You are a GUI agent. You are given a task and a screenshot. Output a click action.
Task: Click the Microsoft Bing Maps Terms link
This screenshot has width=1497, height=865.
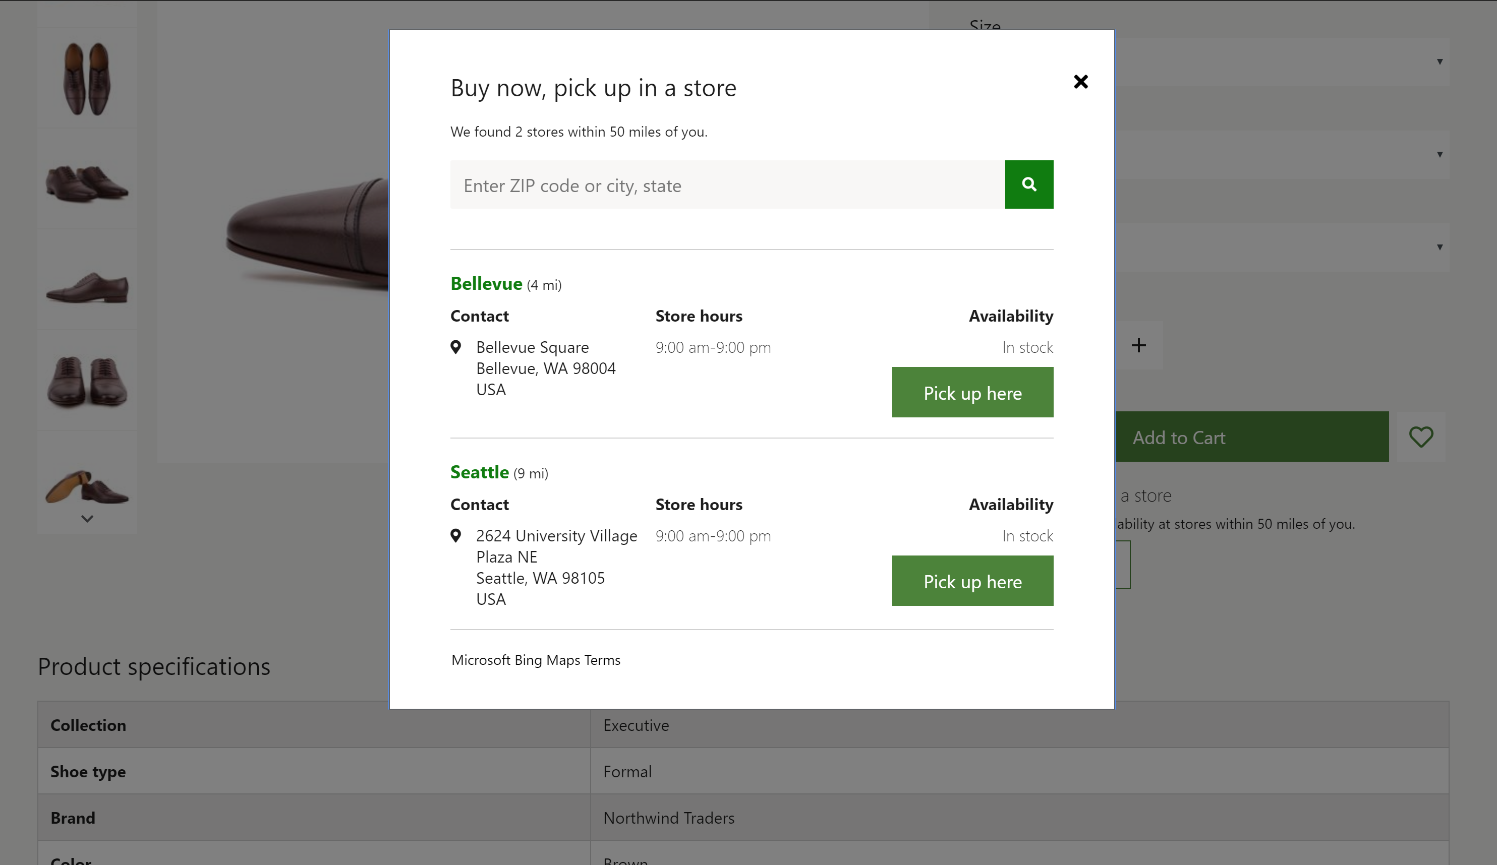pos(535,659)
